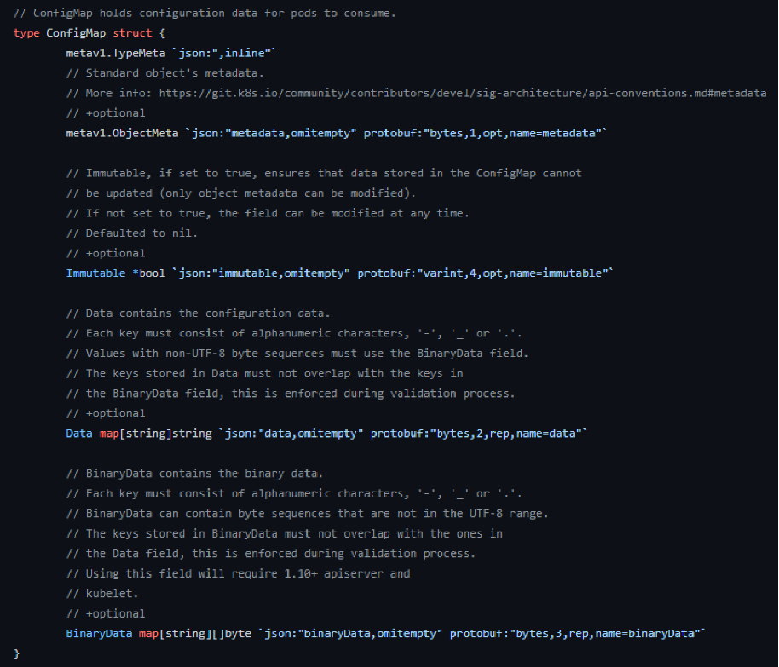Click the +optional comment above metav1.ObjectMeta
This screenshot has width=779, height=667.
pos(106,113)
